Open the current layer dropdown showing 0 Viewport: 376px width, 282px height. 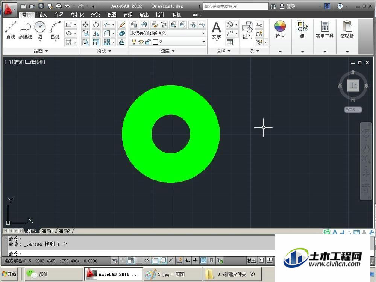[168, 42]
